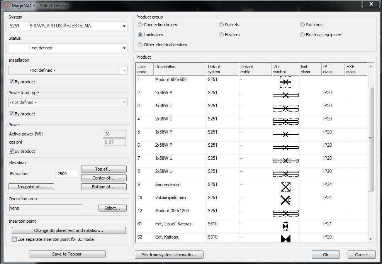The width and height of the screenshot is (382, 264).
Task: Click the Default system column header
Action: pyautogui.click(x=222, y=69)
